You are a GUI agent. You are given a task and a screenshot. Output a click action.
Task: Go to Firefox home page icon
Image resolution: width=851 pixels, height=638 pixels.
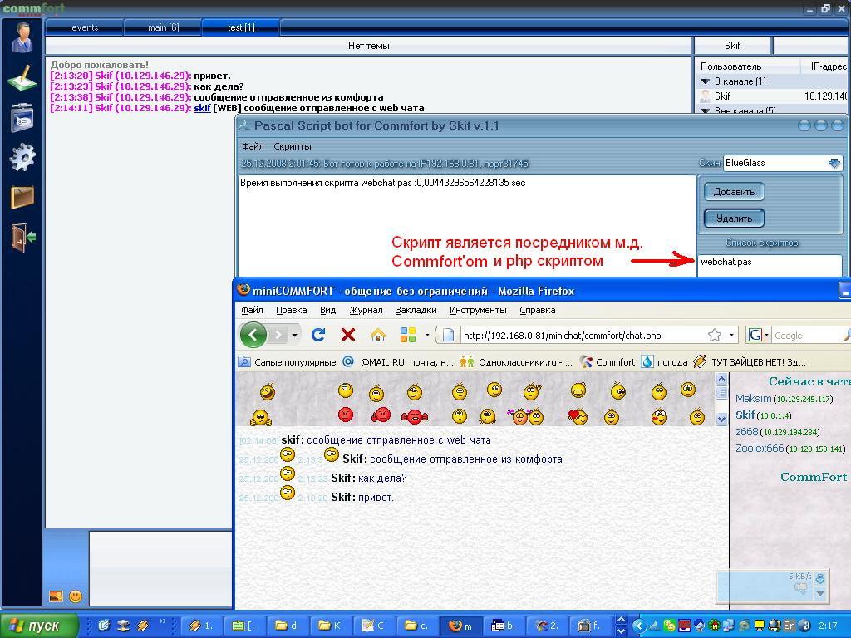coord(377,335)
